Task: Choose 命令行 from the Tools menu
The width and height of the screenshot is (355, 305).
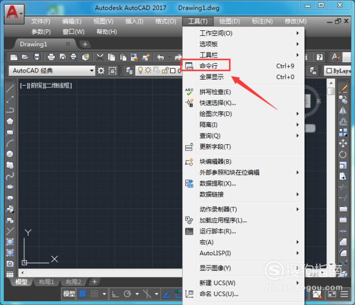Action: click(244, 66)
